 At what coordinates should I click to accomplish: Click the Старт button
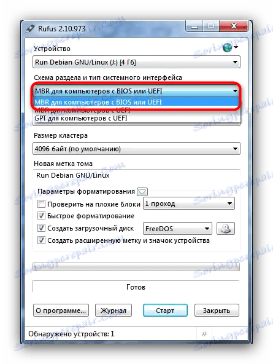pos(165,311)
